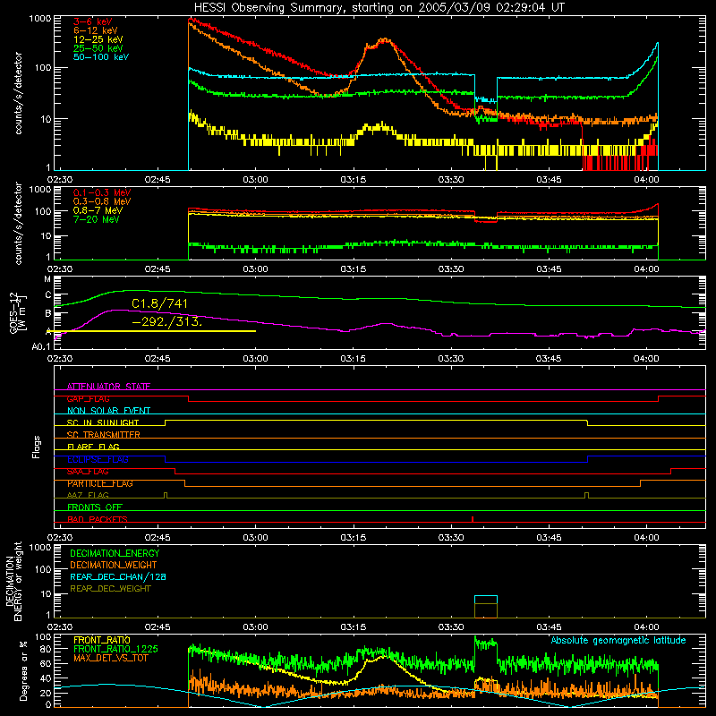
Task: Select the FRONTS_OFF flag label
Action: [x=95, y=507]
